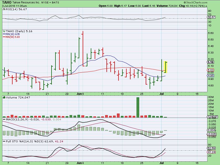Select the Tahoe Resources Inc. company name

[26, 2]
